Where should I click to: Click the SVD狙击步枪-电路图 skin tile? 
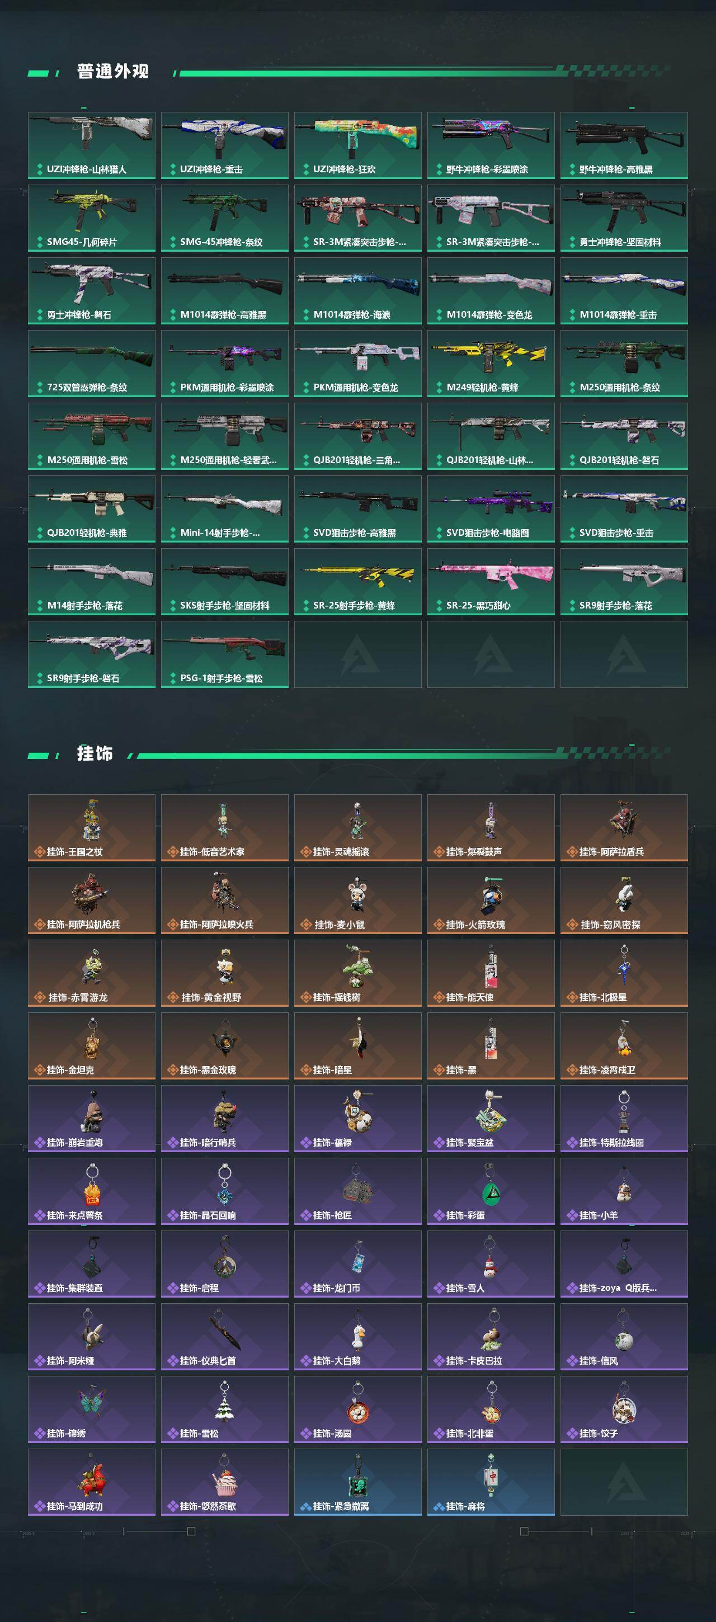pyautogui.click(x=491, y=509)
